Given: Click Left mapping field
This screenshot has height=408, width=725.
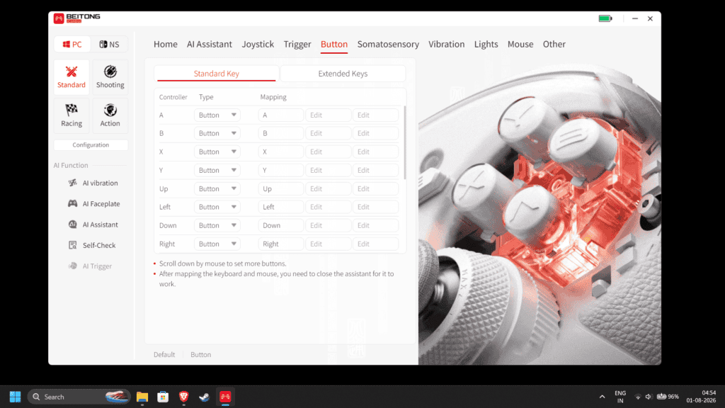Looking at the screenshot, I should tap(280, 207).
